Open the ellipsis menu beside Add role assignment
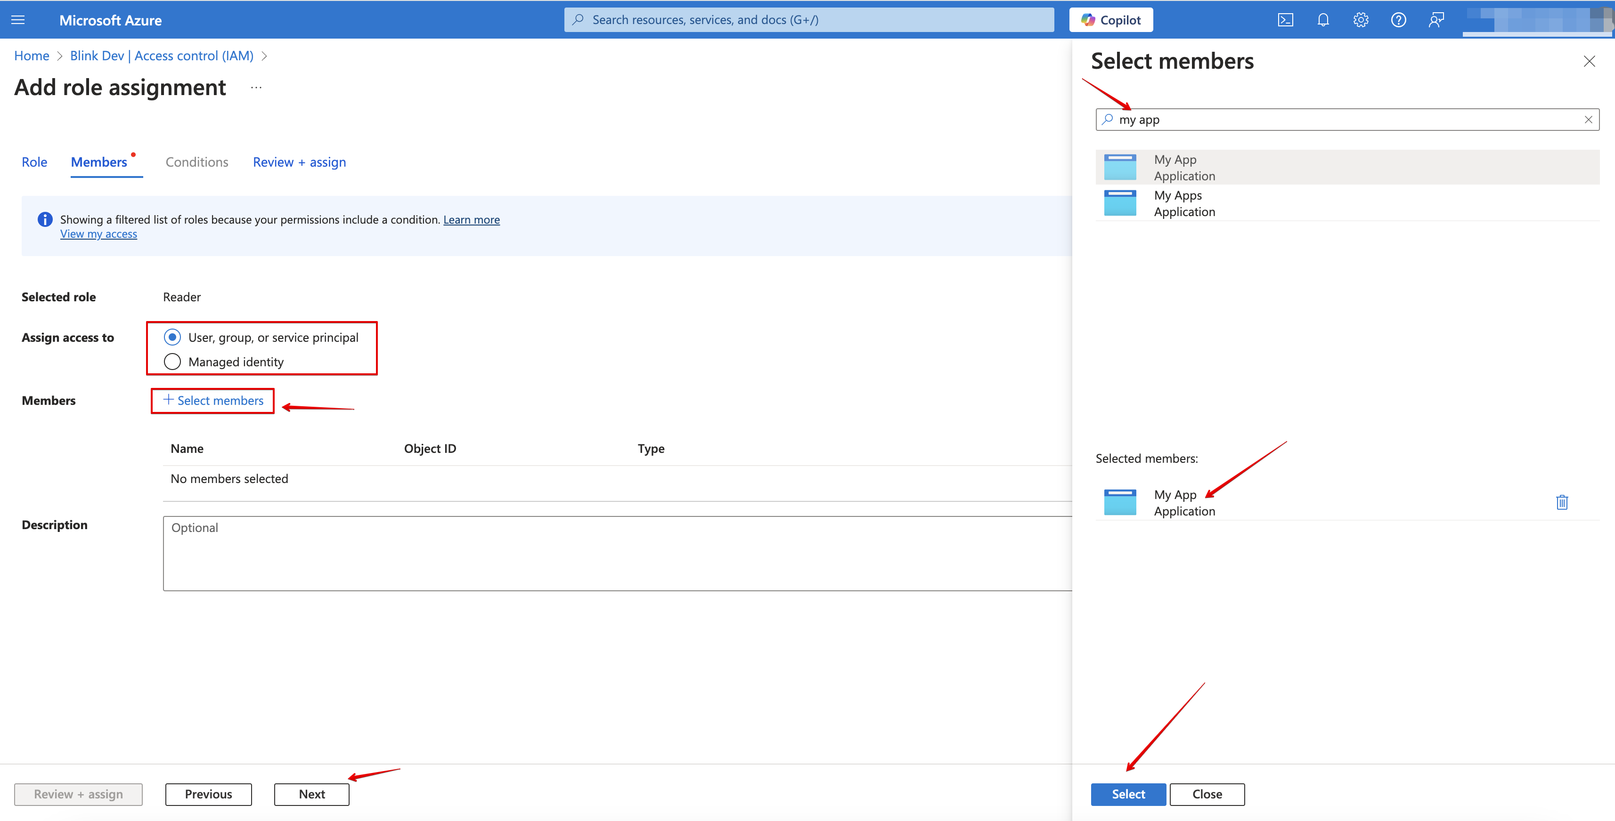Screen dimensions: 1615x821 [256, 88]
